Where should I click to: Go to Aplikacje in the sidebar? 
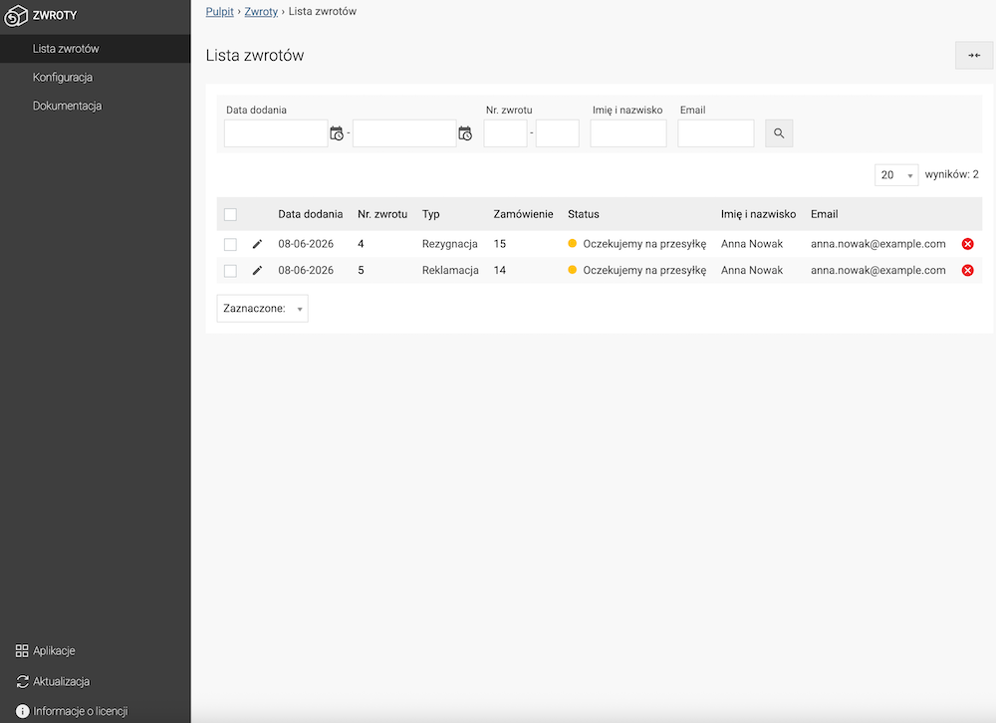coord(54,650)
